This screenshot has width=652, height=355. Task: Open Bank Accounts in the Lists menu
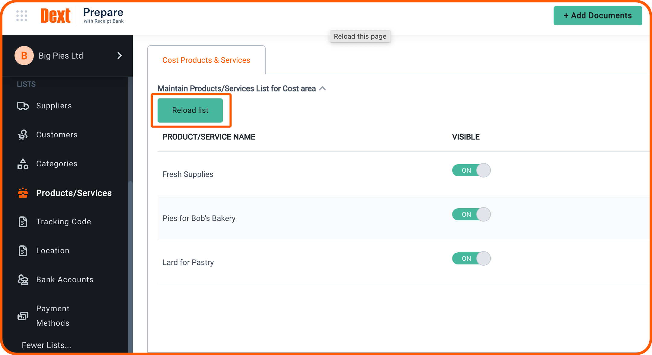pos(65,280)
